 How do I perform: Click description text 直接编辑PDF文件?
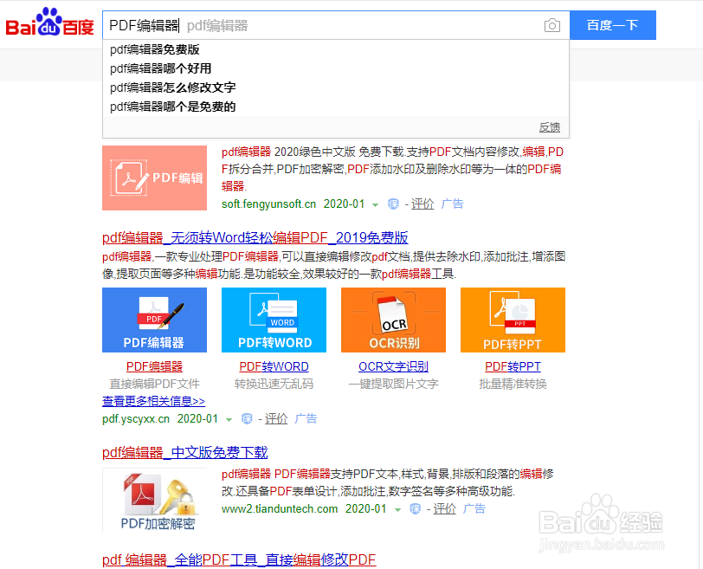(154, 384)
